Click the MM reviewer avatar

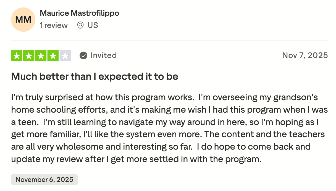23,20
